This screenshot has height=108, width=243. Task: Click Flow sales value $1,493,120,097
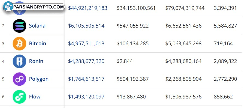coord(86,97)
